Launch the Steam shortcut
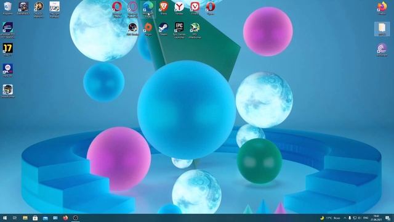Screen dimensions: 394x222 (164, 29)
